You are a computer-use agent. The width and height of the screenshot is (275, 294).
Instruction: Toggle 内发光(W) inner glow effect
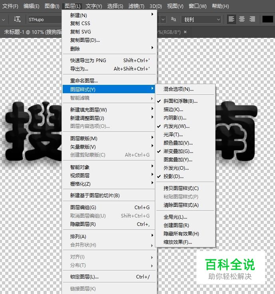[x=185, y=126]
